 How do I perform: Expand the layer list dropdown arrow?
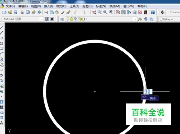(135, 19)
